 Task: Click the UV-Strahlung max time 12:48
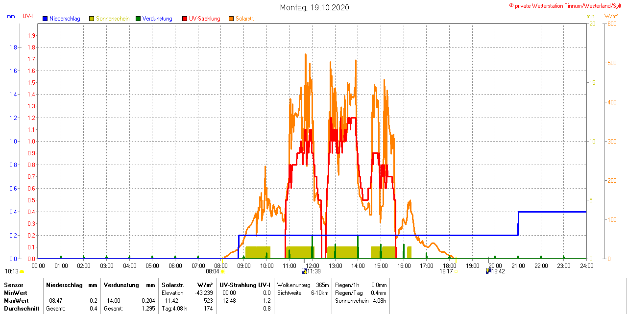(229, 301)
